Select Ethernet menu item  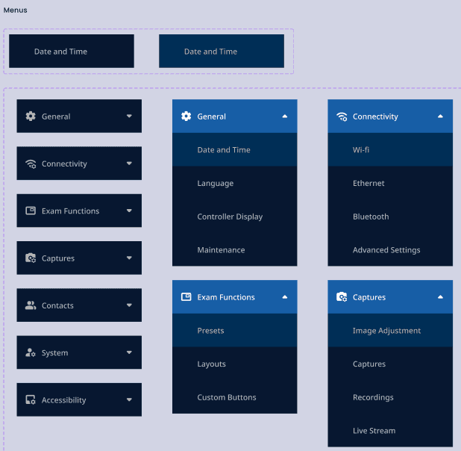390,183
